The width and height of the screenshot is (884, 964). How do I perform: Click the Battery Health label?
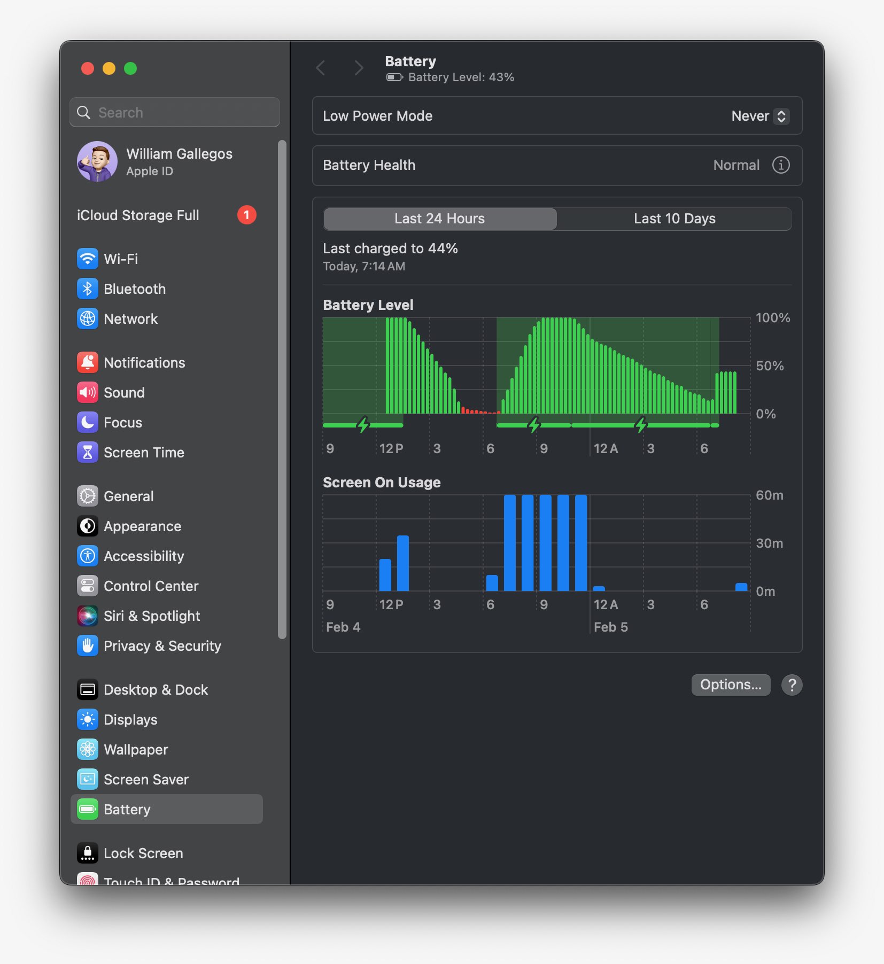pyautogui.click(x=369, y=165)
